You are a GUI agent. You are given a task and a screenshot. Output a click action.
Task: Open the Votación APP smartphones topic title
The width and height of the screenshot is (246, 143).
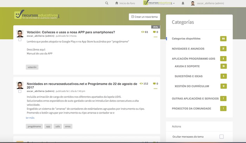click(71, 32)
